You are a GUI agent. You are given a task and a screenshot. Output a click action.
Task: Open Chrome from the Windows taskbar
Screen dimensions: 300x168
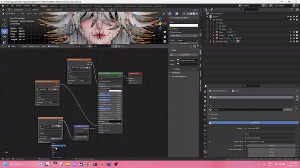pyautogui.click(x=88, y=164)
